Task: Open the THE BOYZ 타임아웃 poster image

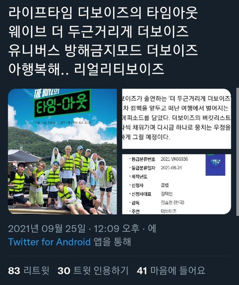Action: tap(62, 152)
